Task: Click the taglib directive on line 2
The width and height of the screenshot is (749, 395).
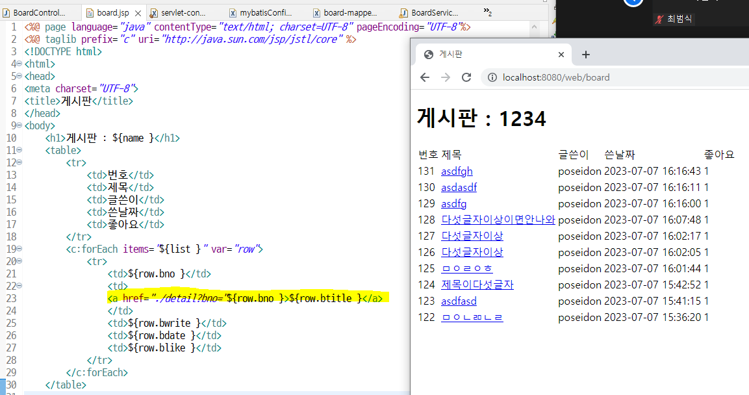Action: [190, 39]
